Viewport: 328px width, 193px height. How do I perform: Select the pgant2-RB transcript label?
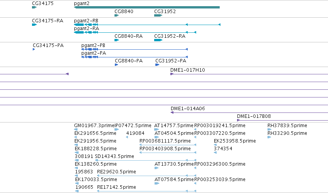click(x=86, y=21)
